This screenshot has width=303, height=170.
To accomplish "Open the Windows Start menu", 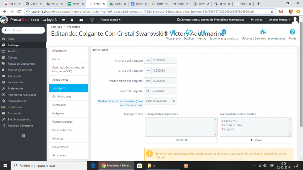I will click(5, 165).
